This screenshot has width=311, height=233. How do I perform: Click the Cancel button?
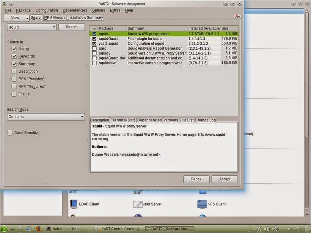[x=196, y=179]
